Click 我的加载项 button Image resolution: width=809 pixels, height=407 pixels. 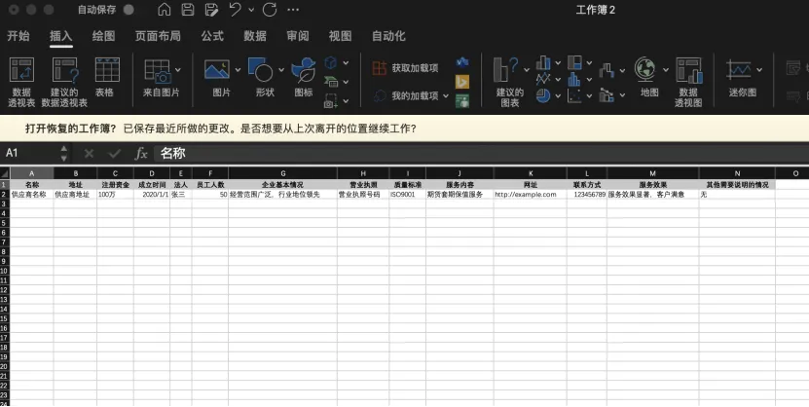click(405, 96)
